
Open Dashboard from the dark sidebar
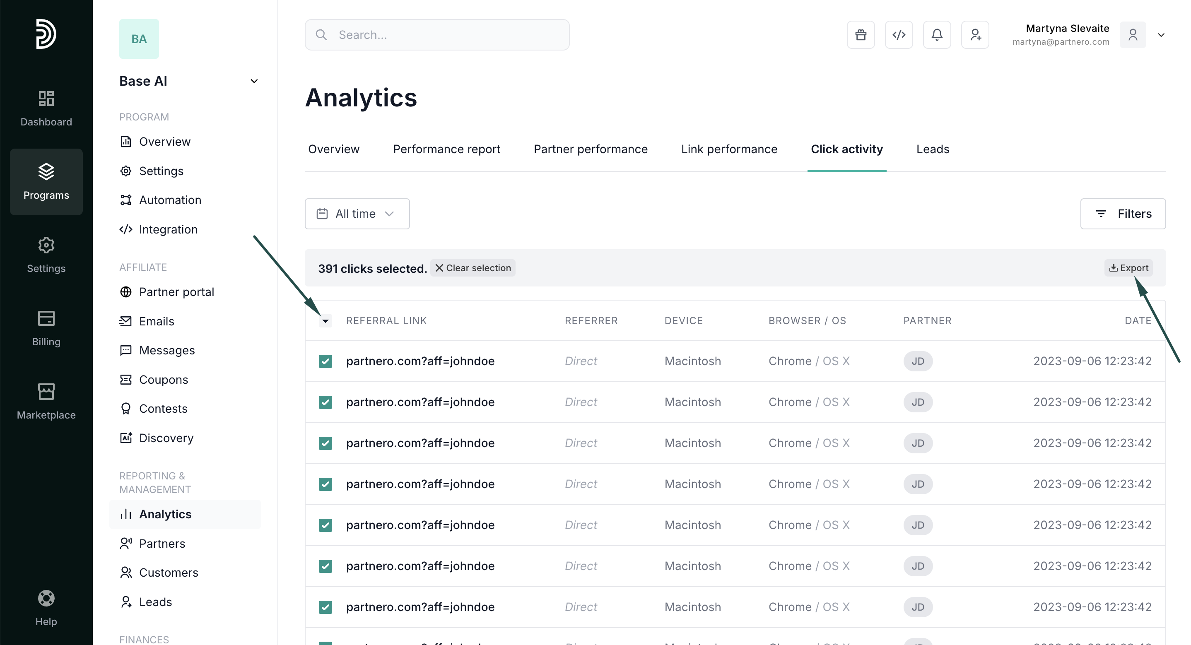[46, 108]
